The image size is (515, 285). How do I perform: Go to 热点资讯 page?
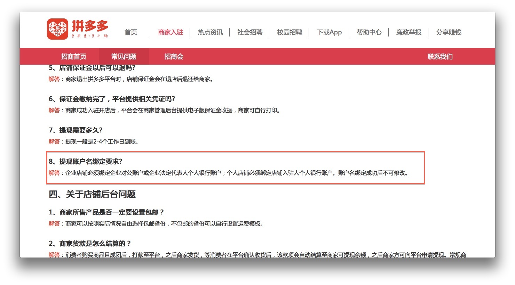(210, 32)
